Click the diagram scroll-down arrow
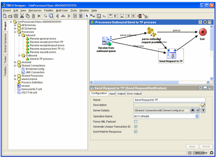Viewport: 217px width, 158px height. coord(211,79)
